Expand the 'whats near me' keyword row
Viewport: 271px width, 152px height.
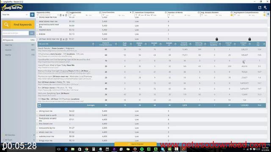[x=37, y=132]
